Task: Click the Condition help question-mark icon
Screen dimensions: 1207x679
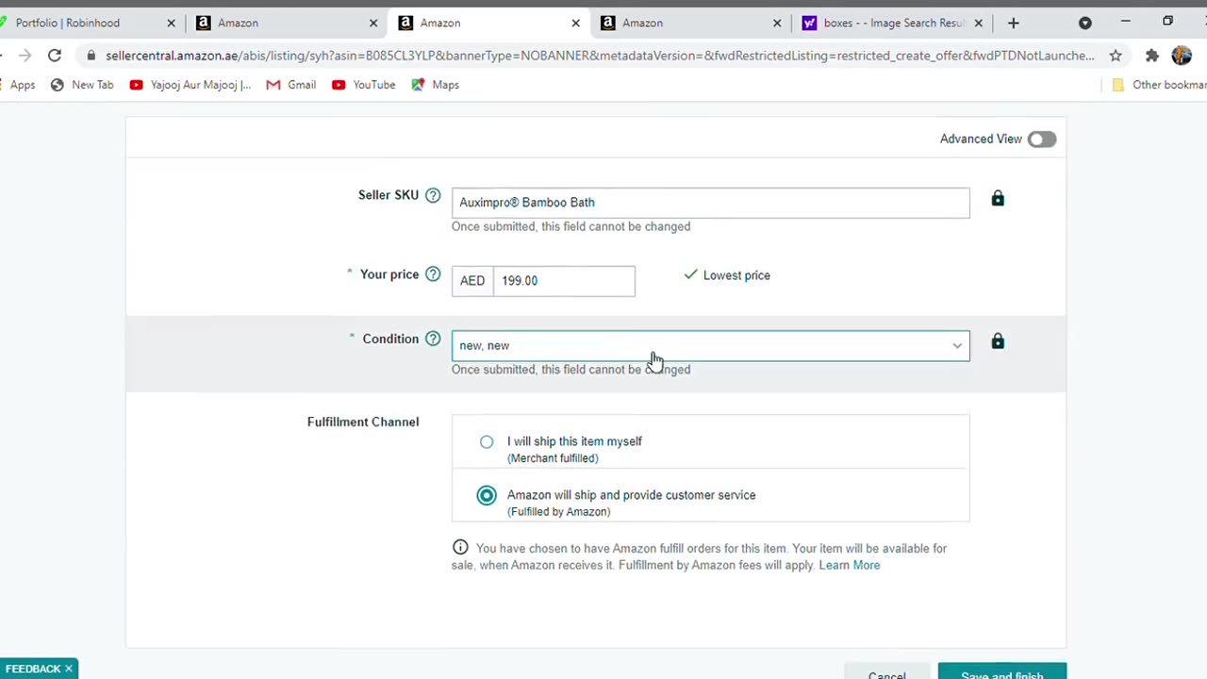Action: click(433, 339)
